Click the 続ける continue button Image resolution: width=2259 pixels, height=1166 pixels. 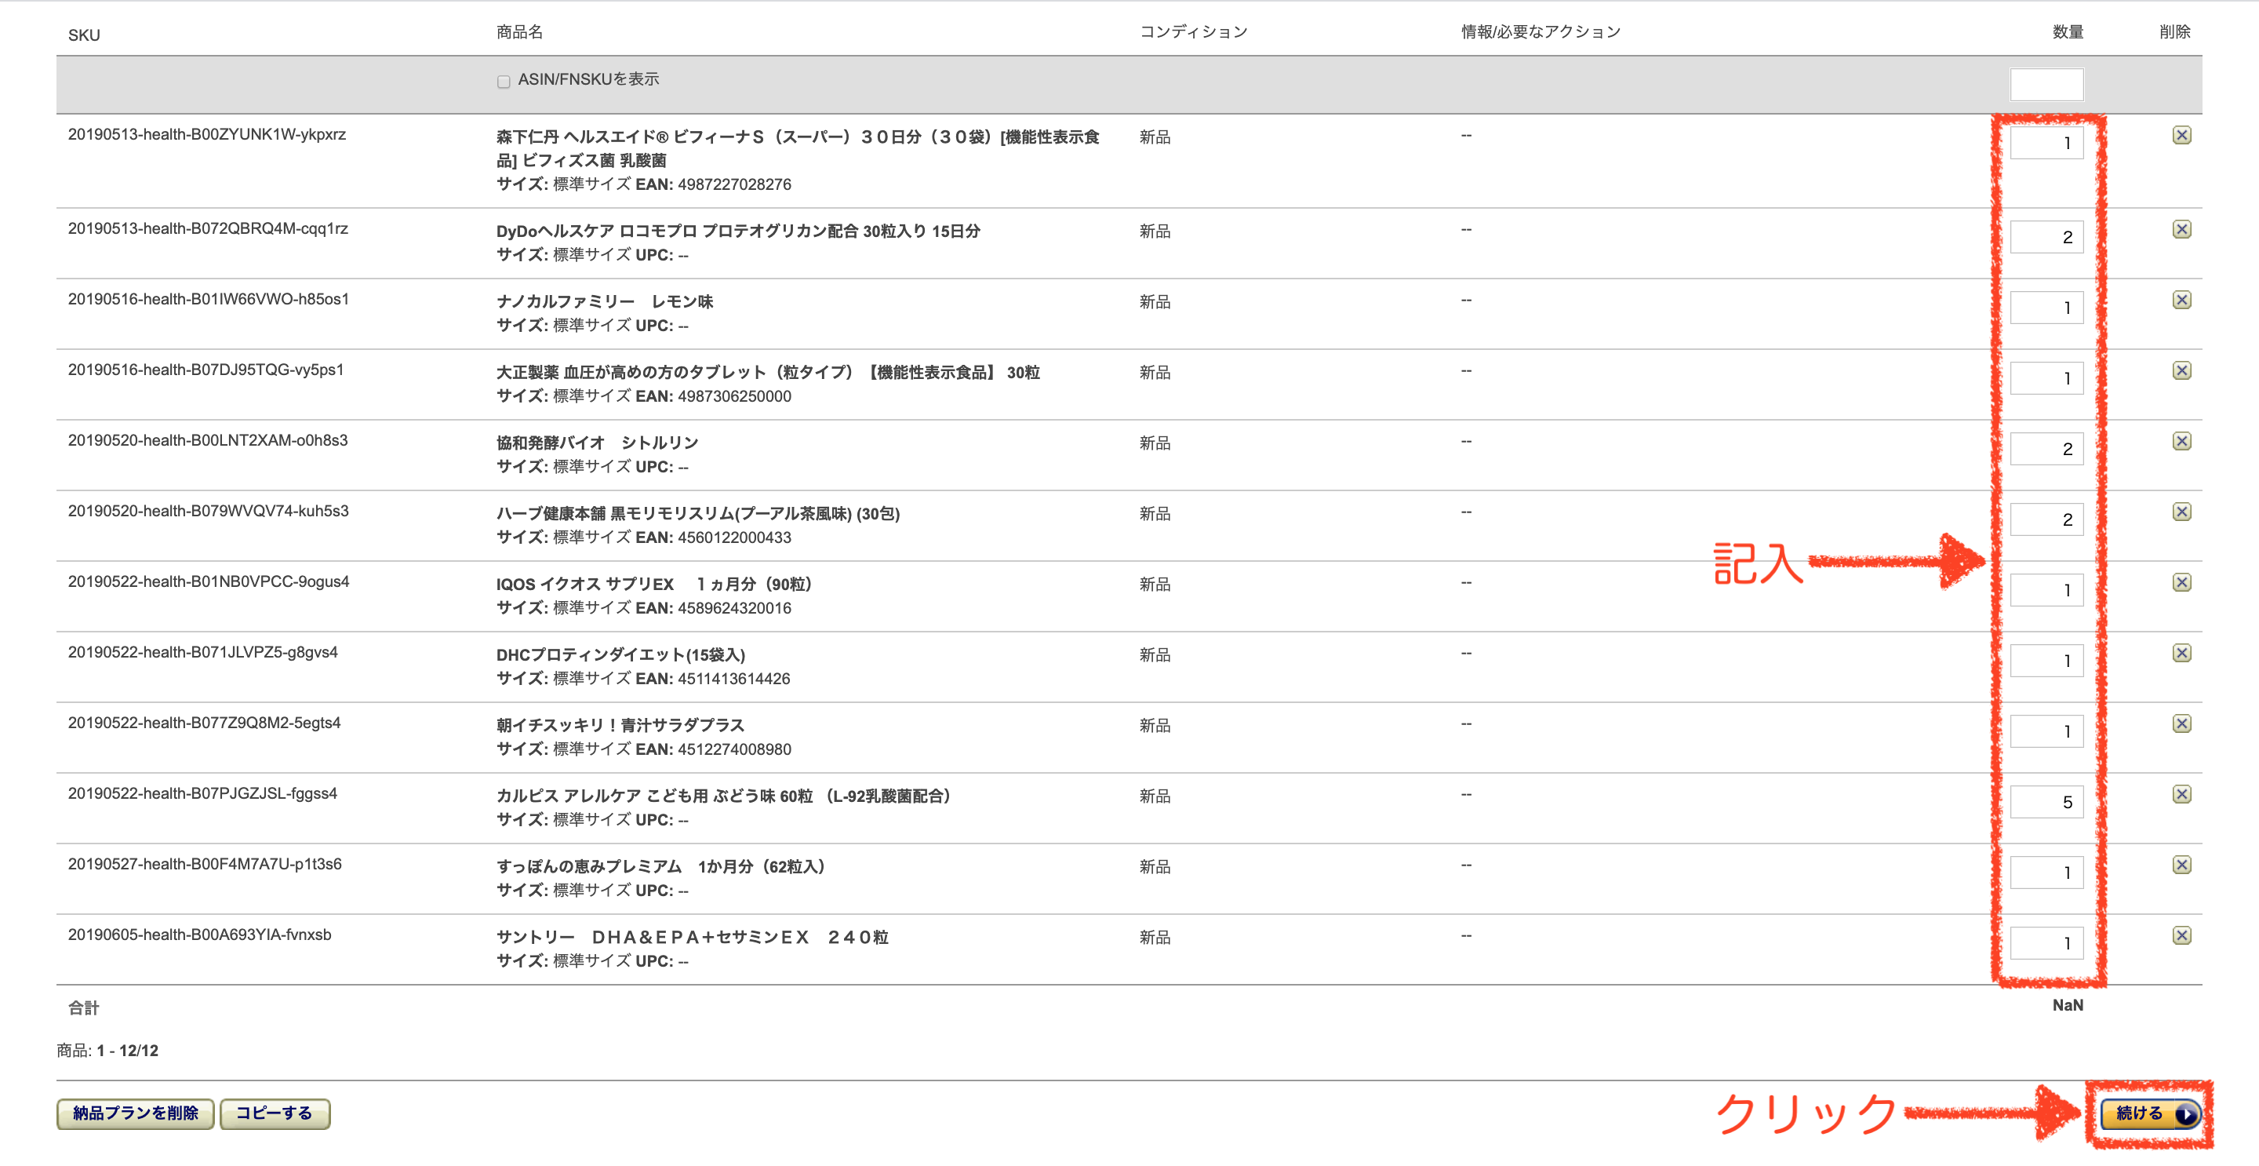tap(2150, 1113)
